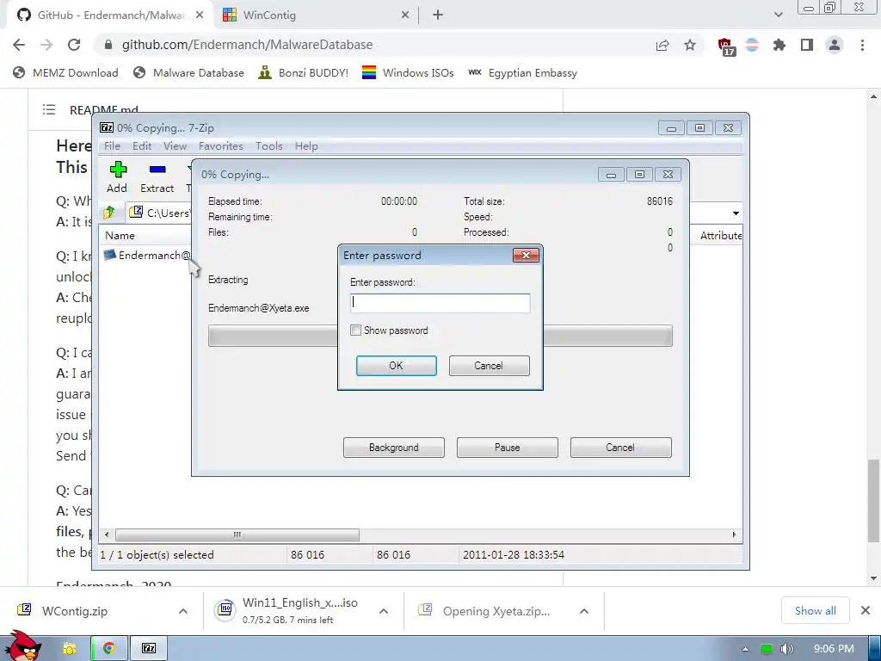Open Chrome profile avatar
Viewport: 881px width, 661px height.
pyautogui.click(x=835, y=45)
